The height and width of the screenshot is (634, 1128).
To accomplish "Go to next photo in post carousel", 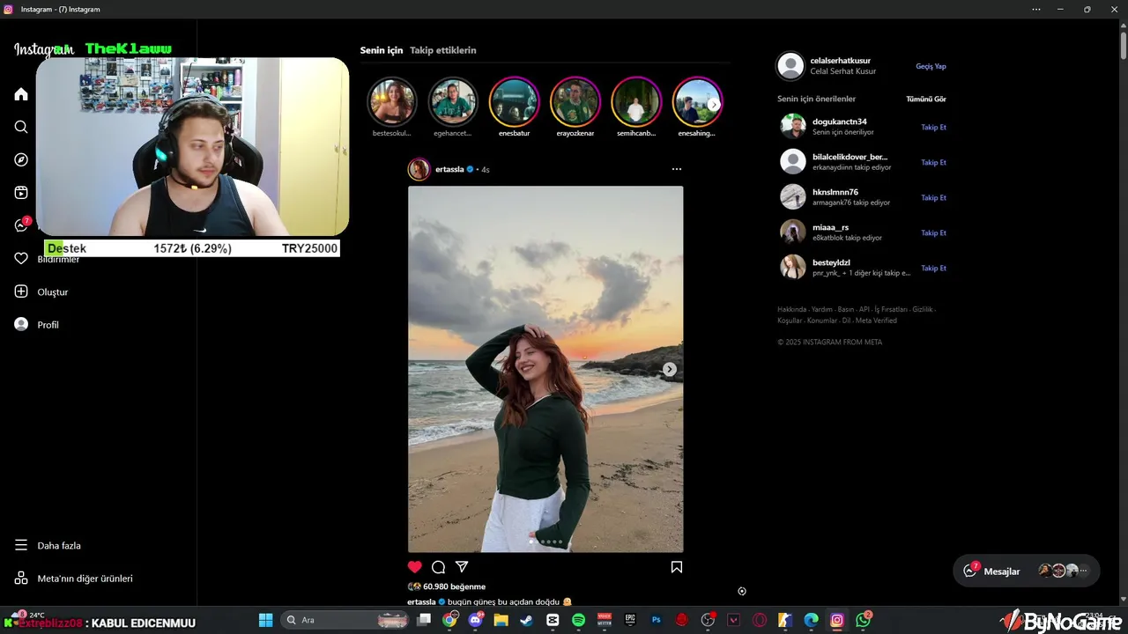I will [x=670, y=369].
